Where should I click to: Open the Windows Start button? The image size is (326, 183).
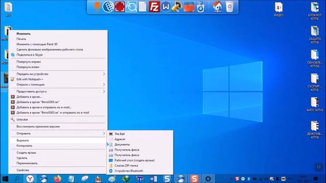click(5, 178)
